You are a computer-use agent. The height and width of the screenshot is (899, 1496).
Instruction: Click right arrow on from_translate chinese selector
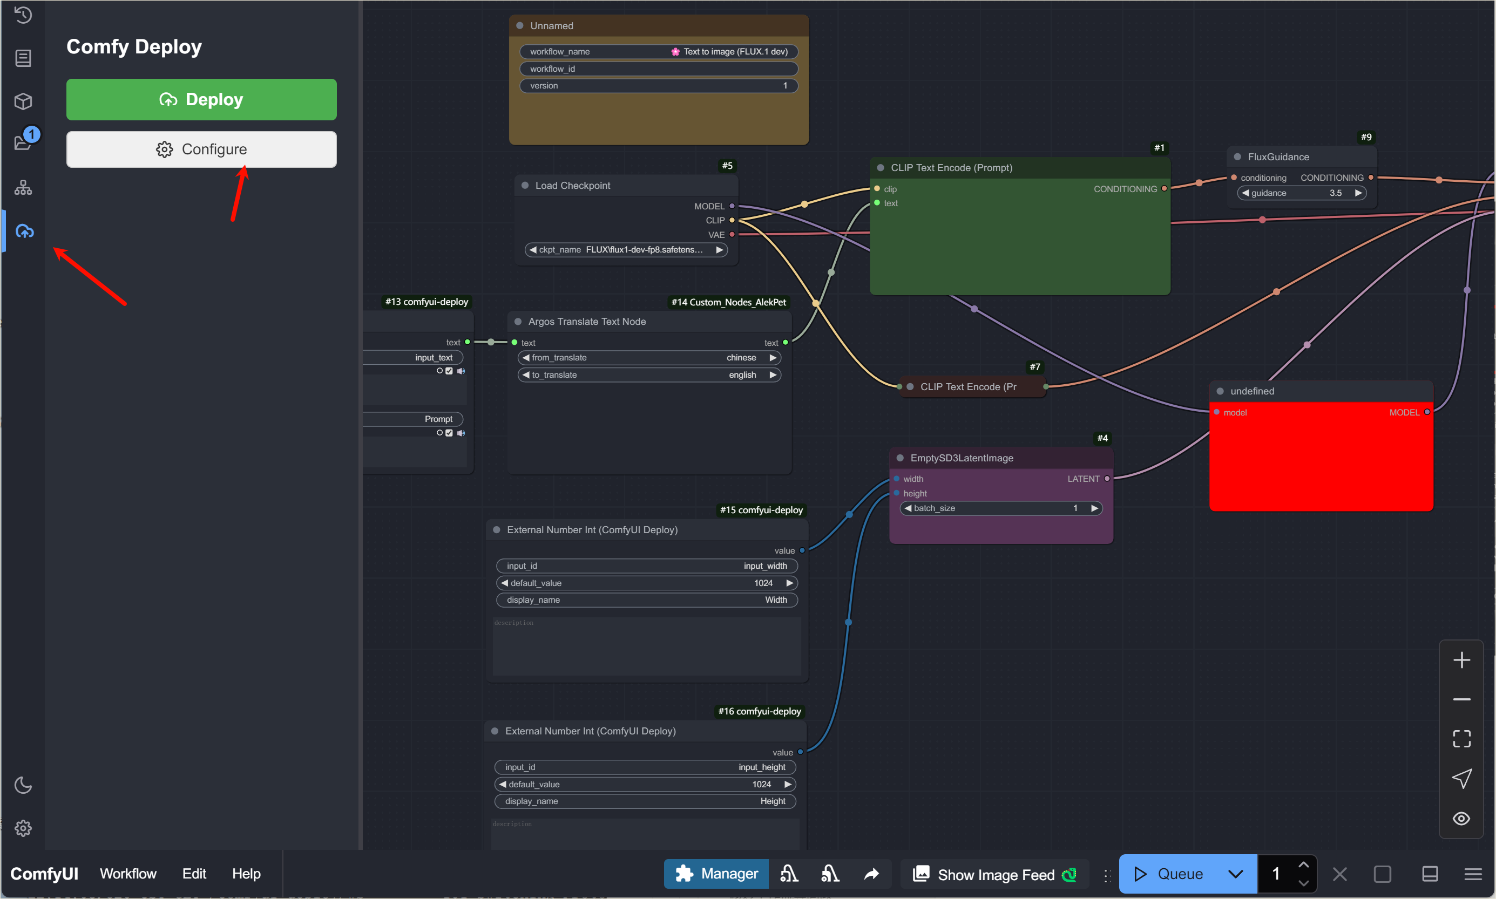pos(773,358)
